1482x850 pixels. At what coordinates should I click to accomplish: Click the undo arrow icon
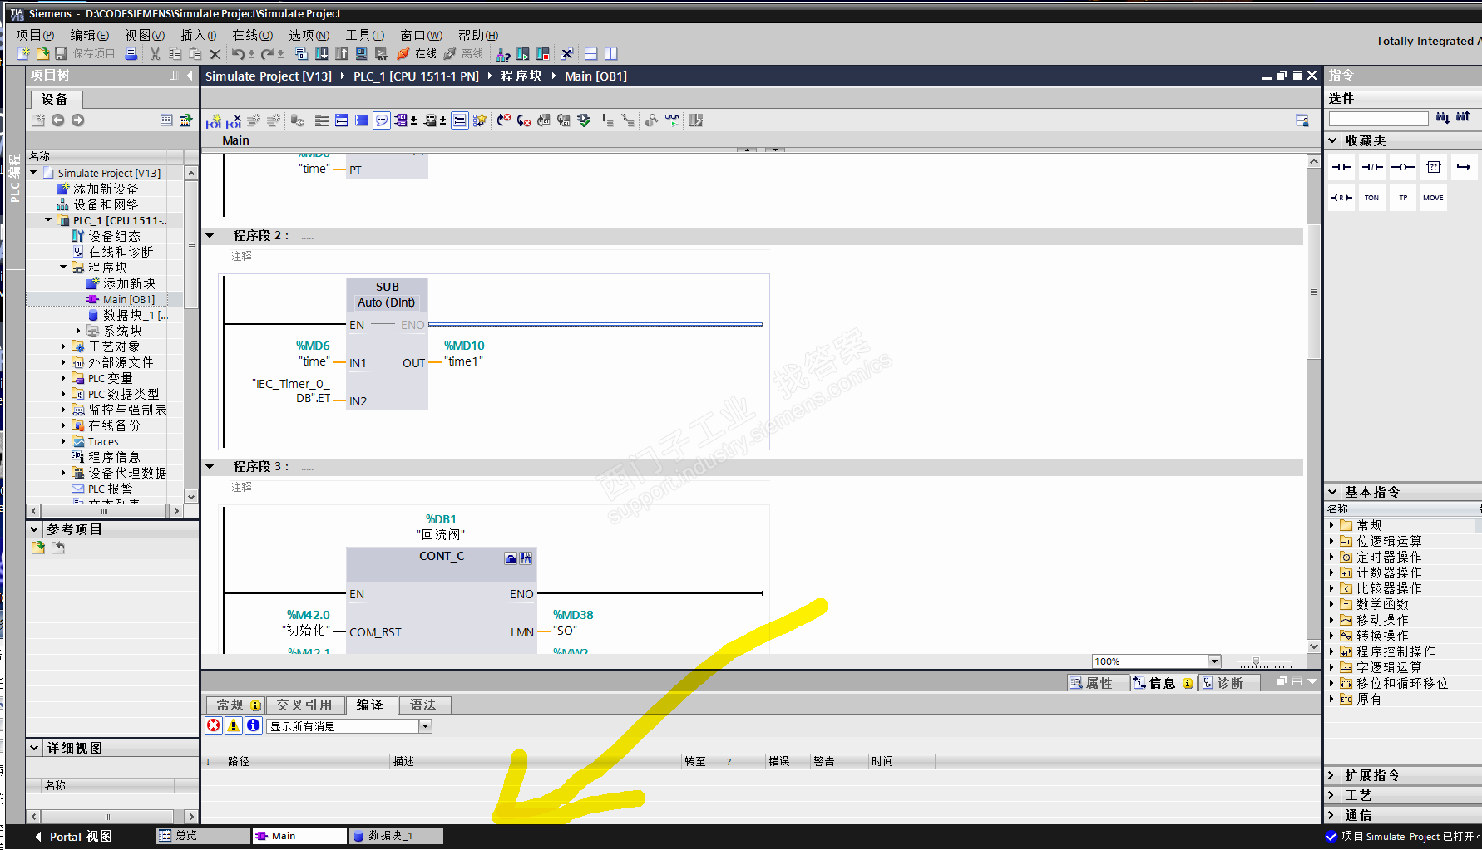(239, 54)
